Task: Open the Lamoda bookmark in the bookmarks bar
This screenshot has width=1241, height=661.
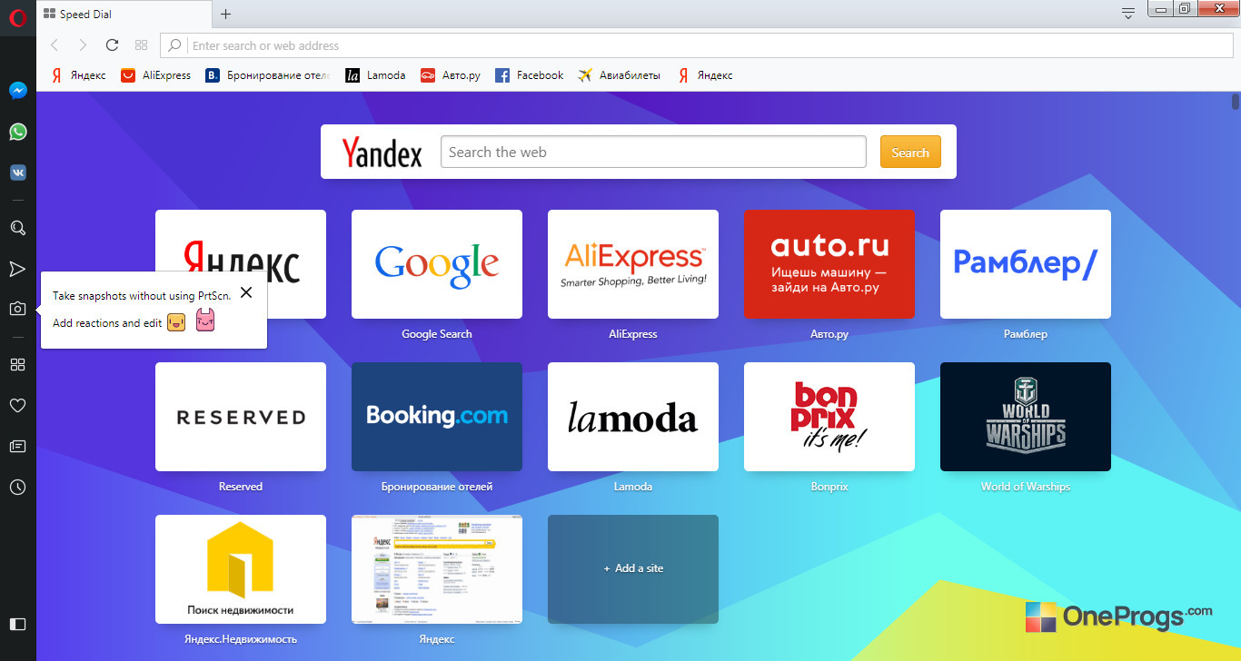Action: point(376,75)
